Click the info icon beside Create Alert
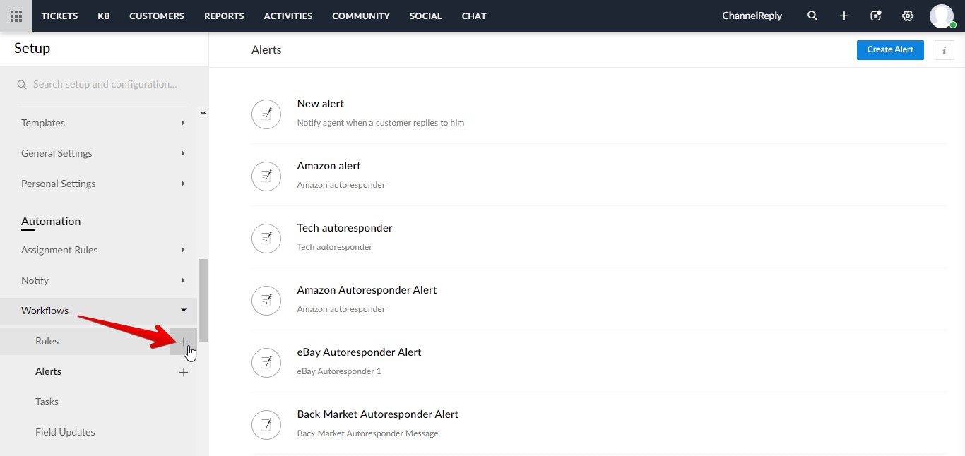The height and width of the screenshot is (456, 965). tap(945, 50)
